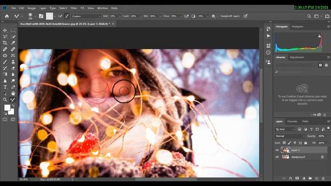Open the Window menu
Viewport: 331px width, 186px height.
pos(102,8)
